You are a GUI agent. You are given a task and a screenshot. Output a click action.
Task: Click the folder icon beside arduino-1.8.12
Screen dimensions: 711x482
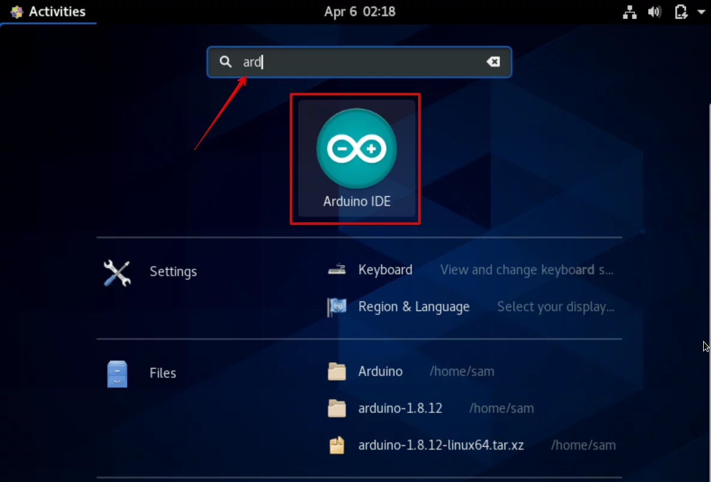click(337, 408)
